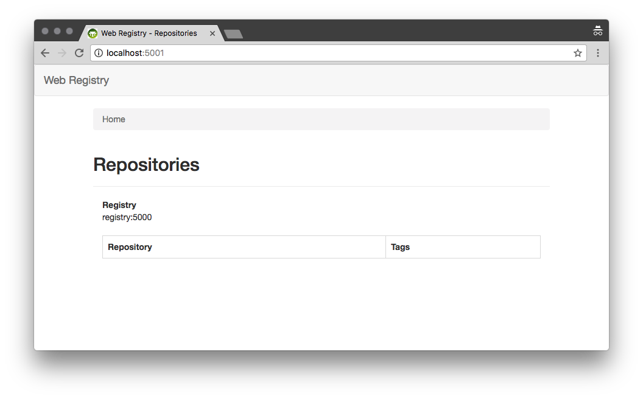Screen dimensions: 643x399
Task: Close the Web Registry - Repositories tab
Action: click(x=213, y=33)
